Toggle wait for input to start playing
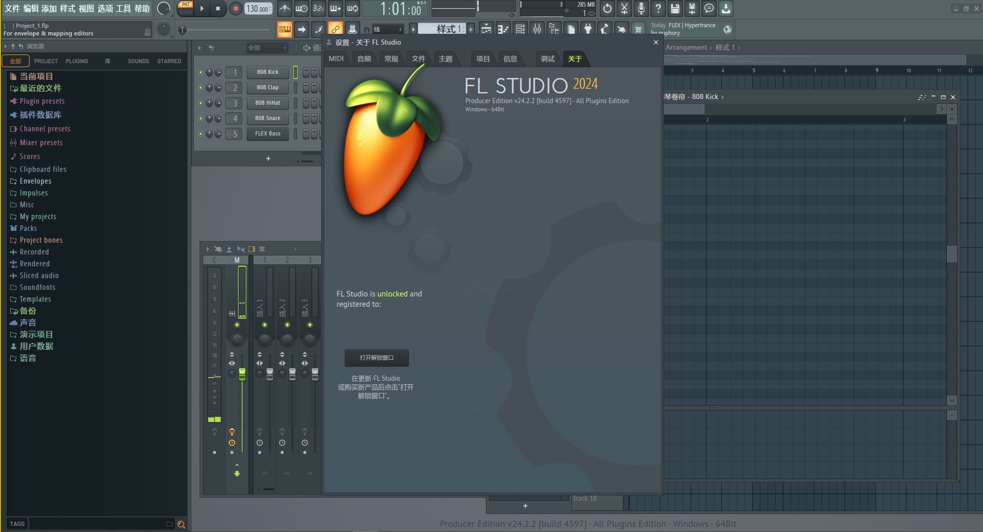Viewport: 983px width, 532px height. pyautogui.click(x=302, y=8)
